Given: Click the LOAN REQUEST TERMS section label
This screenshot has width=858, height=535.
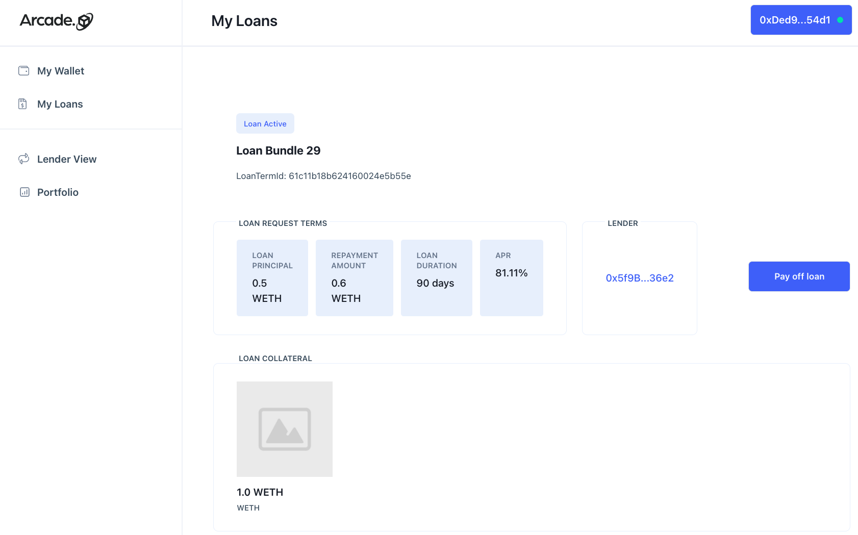Looking at the screenshot, I should (x=283, y=223).
